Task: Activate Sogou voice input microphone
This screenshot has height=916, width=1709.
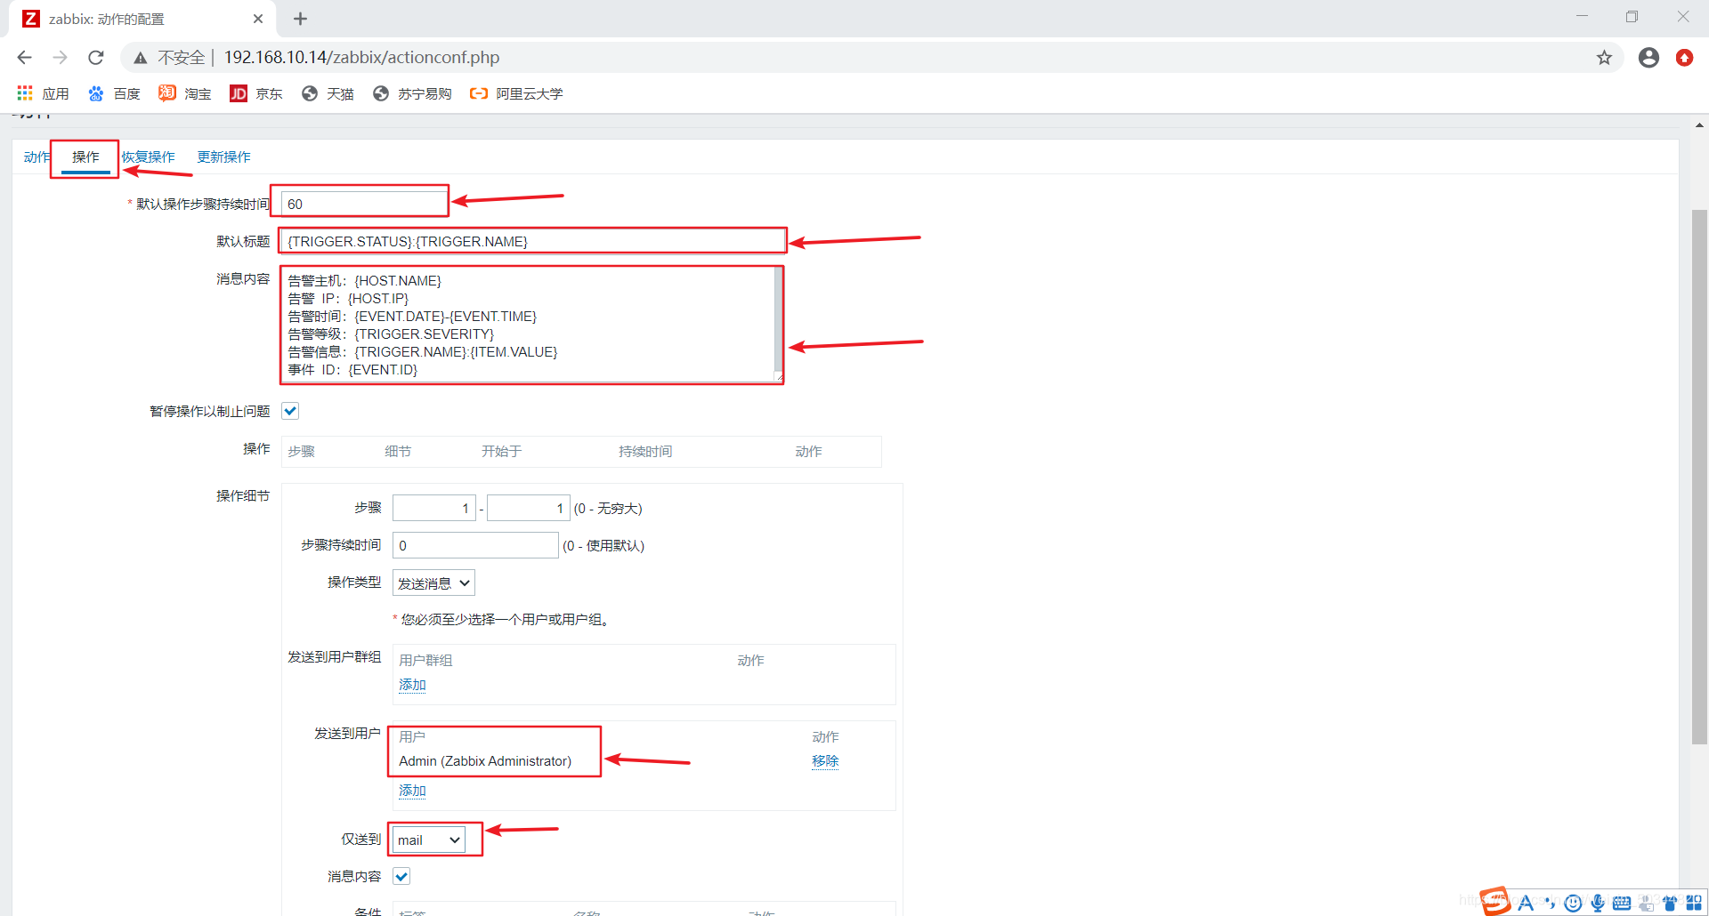Action: (x=1598, y=903)
